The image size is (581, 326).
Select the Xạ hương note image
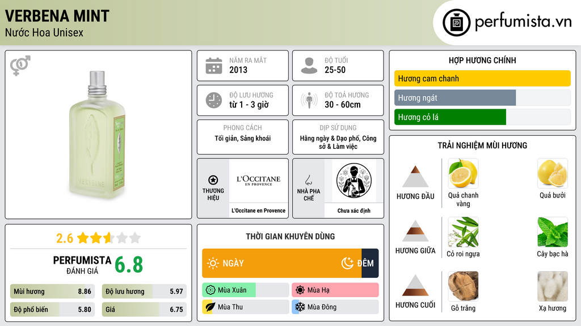[553, 286]
